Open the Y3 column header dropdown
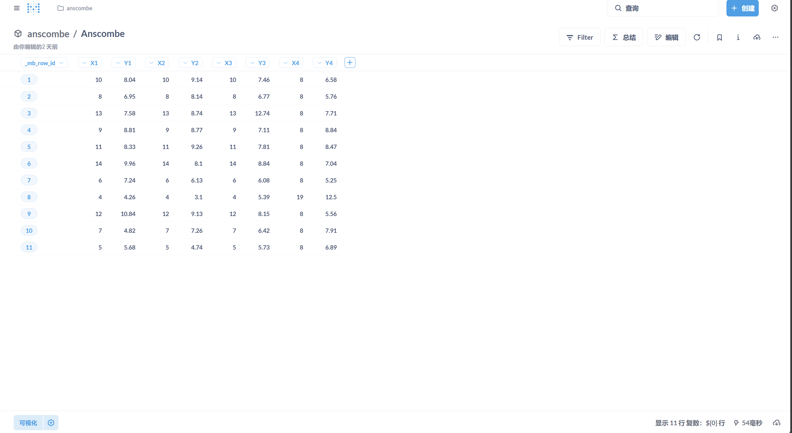The width and height of the screenshot is (792, 433). pos(258,63)
